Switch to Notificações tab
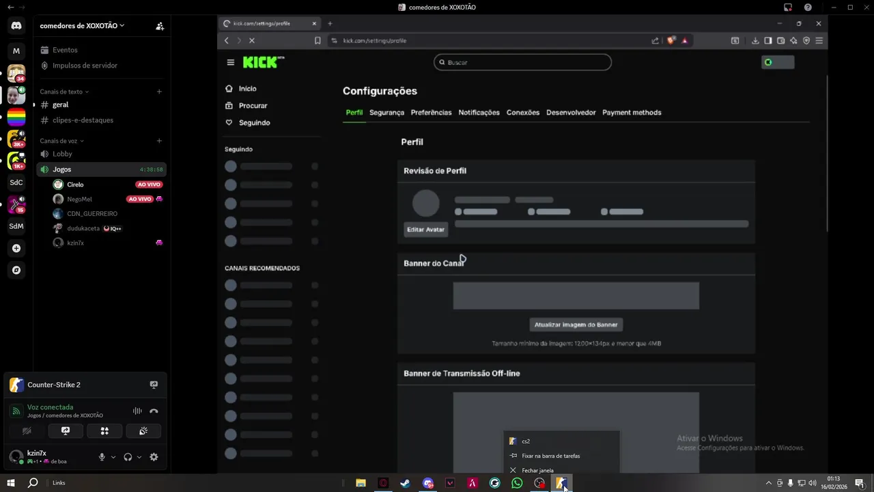Screen dimensions: 874x492 pos(479,112)
